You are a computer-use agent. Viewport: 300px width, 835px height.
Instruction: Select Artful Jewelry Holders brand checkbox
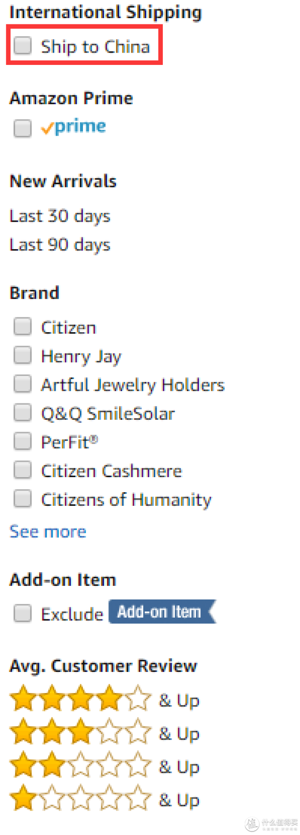pyautogui.click(x=22, y=384)
